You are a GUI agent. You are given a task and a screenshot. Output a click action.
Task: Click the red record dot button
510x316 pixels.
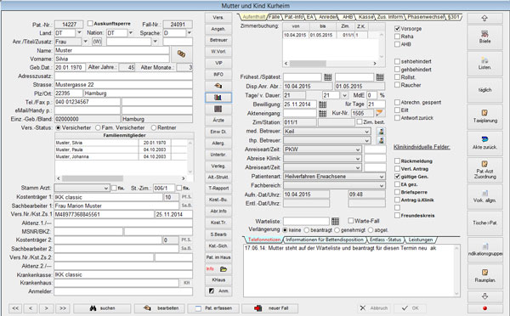click(x=484, y=308)
